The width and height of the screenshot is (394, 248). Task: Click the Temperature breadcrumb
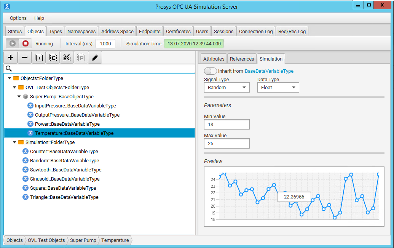point(115,240)
